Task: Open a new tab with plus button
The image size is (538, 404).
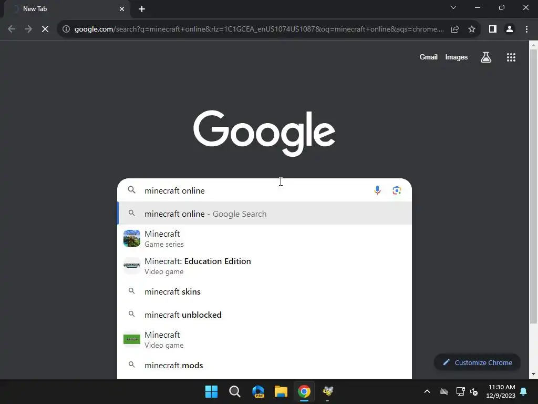Action: point(142,9)
